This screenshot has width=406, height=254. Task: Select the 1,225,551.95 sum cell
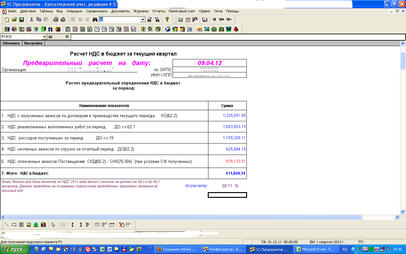tap(227, 116)
